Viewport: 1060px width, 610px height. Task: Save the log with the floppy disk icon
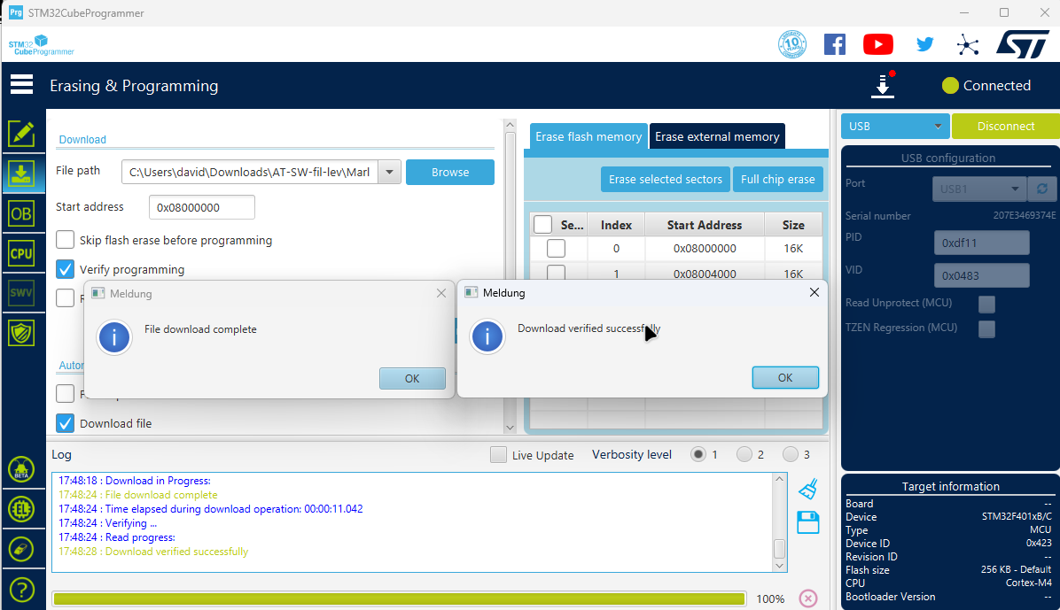[x=807, y=522]
